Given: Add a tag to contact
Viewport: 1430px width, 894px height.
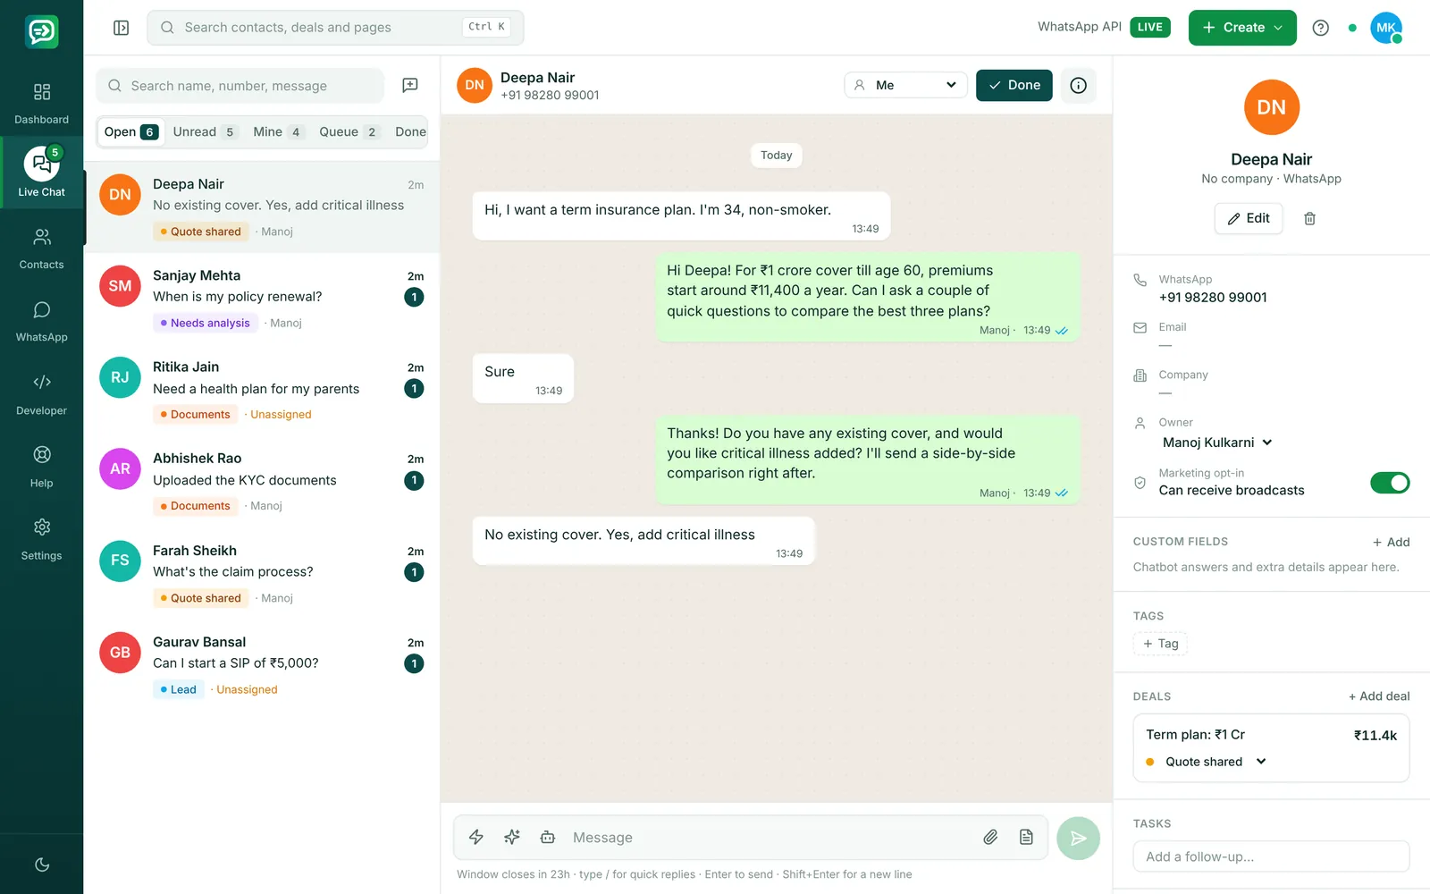Looking at the screenshot, I should coord(1161,644).
